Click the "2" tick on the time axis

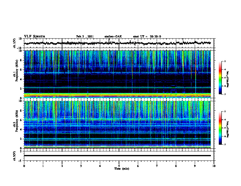pos(62,166)
